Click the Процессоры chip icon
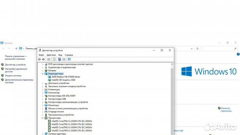The height and width of the screenshot is (135, 240). (46, 118)
